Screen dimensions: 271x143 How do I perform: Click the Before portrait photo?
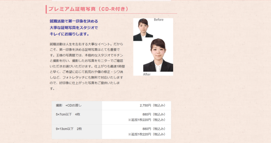(x=143, y=30)
